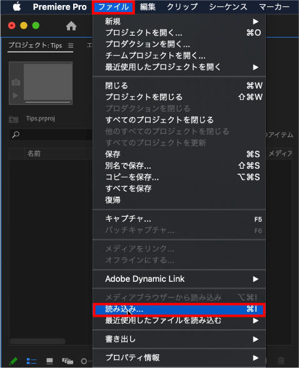Expand the プロパティ情報 submenu
This screenshot has width=299, height=368.
click(179, 357)
